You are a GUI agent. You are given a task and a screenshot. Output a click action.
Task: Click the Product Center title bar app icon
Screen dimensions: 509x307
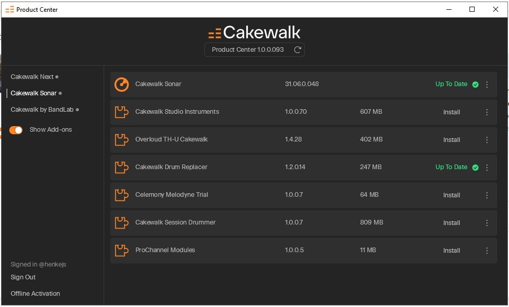[x=10, y=9]
